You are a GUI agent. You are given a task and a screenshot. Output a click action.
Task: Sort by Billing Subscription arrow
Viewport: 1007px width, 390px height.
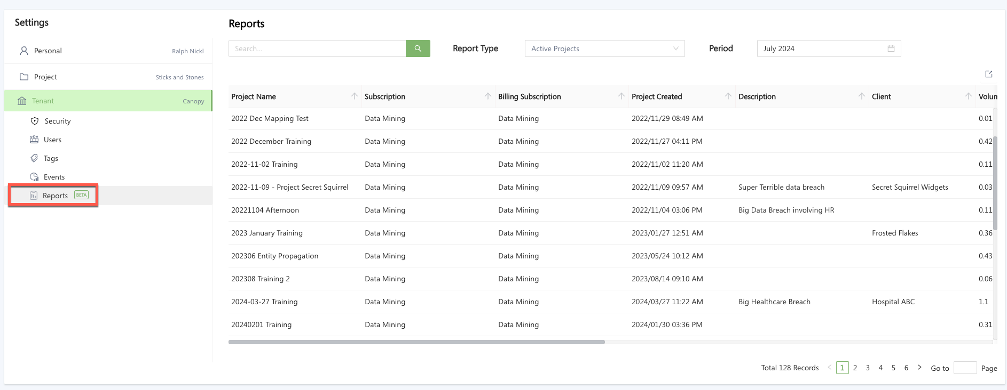click(x=621, y=96)
